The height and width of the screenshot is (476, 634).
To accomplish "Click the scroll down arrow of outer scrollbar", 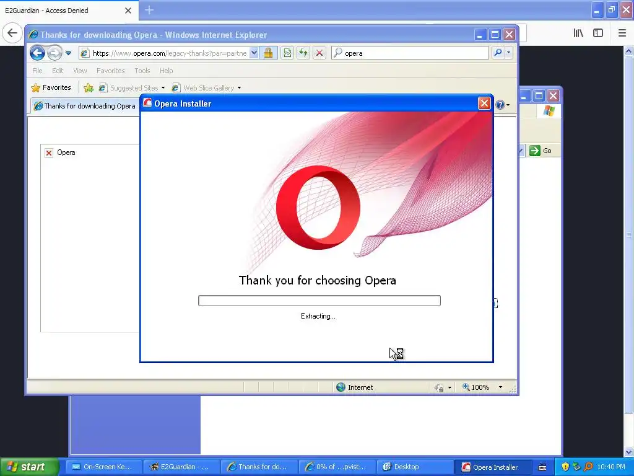I will pyautogui.click(x=629, y=452).
